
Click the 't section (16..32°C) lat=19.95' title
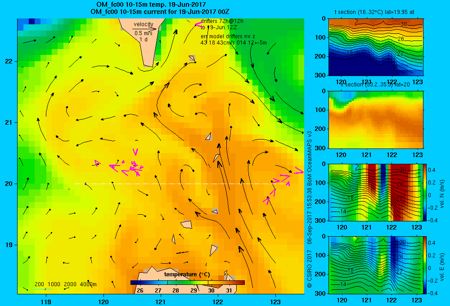[374, 12]
